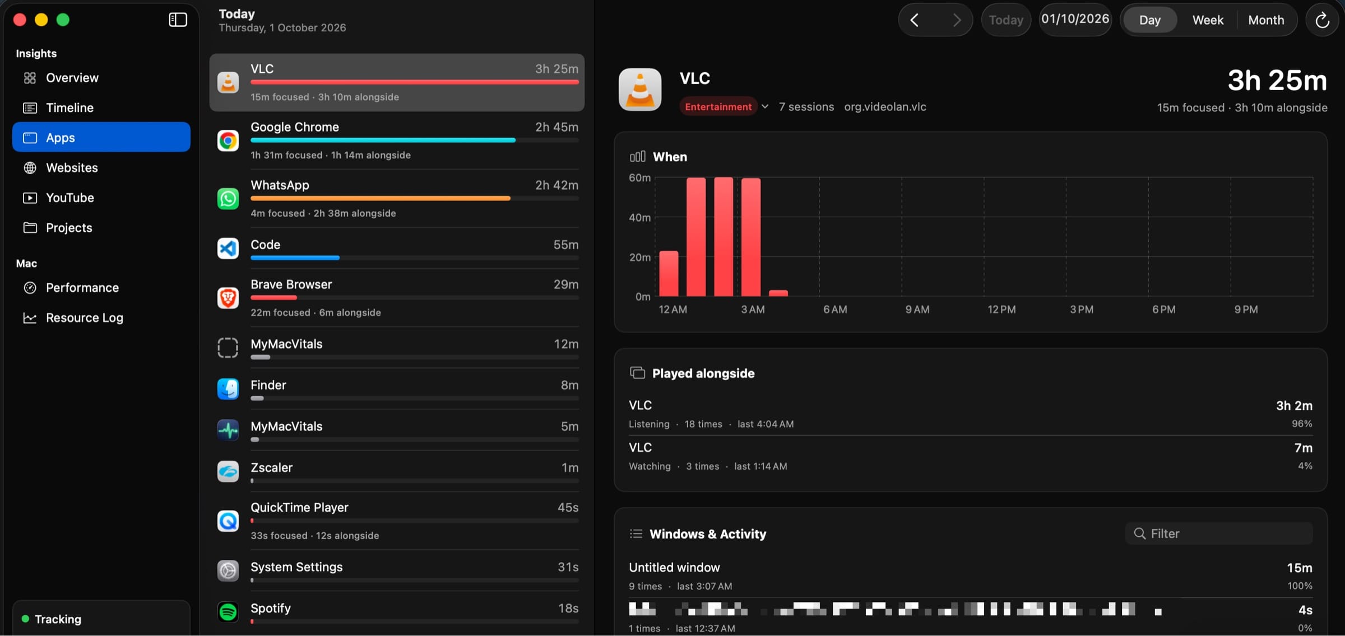Screen dimensions: 1345x636
Task: Select the Finder app icon
Action: (x=228, y=389)
